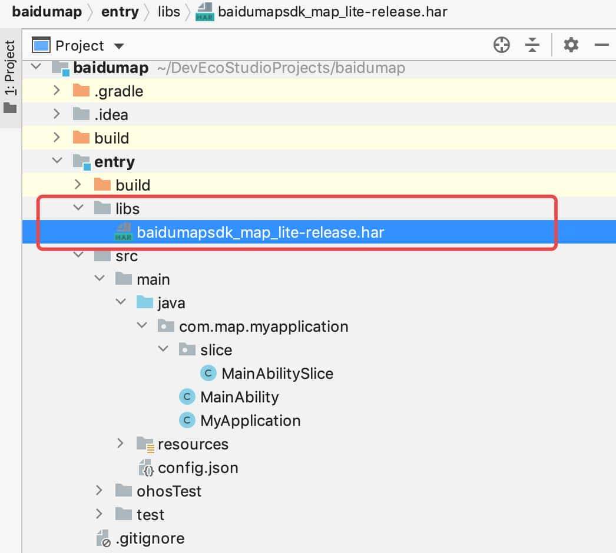Collapse the main folder
Screen dimensions: 616x553
tap(100, 278)
